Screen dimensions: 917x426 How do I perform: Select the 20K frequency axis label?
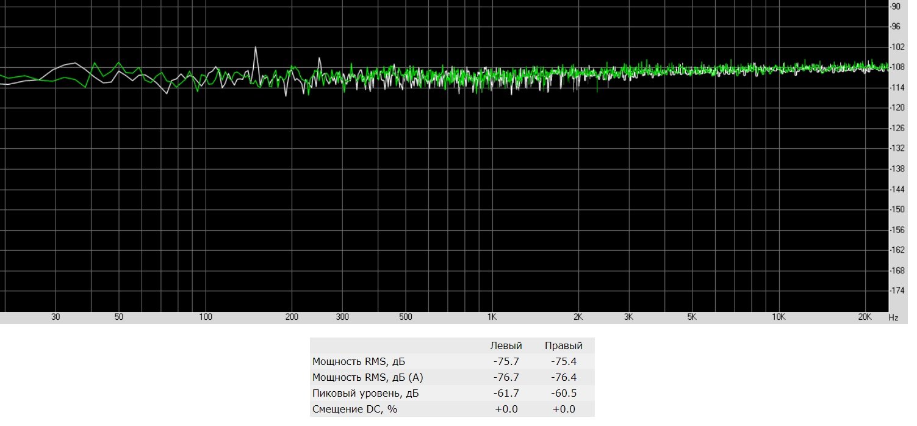point(865,317)
